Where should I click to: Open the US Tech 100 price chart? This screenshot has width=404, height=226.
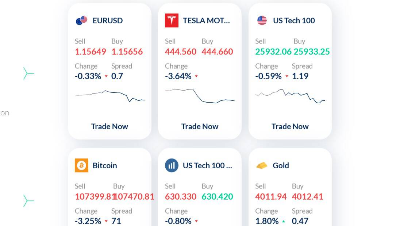[x=290, y=96]
